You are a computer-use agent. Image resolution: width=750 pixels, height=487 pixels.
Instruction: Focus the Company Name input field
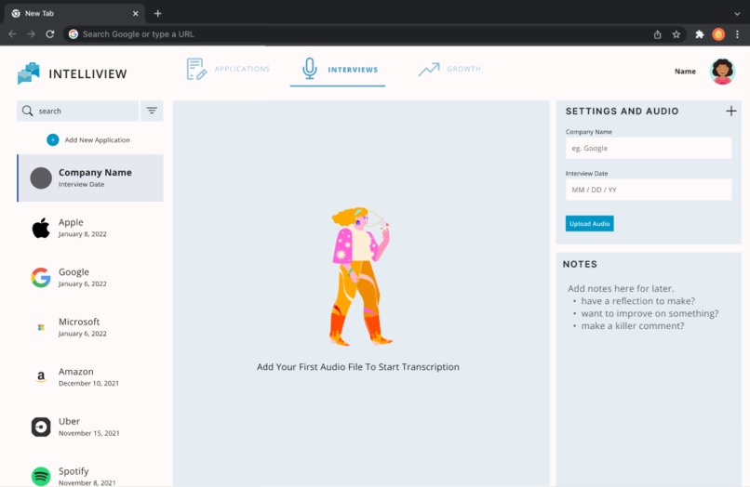[649, 148]
